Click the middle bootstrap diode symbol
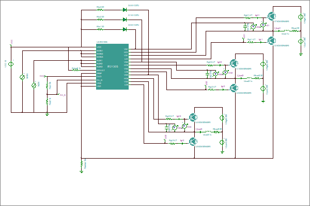 [125, 20]
